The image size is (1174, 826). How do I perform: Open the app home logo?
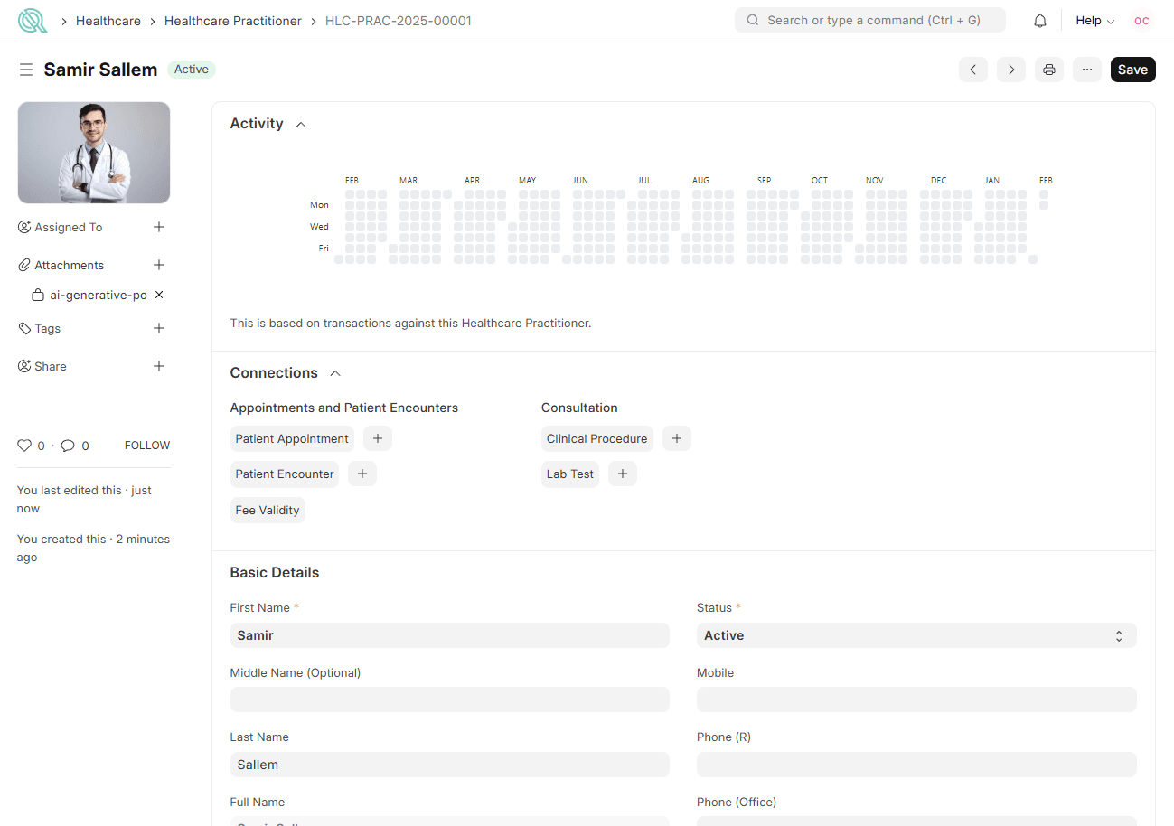[x=33, y=20]
